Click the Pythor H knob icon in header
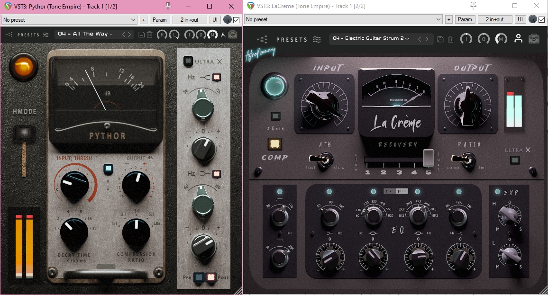The image size is (548, 295). coord(162,35)
